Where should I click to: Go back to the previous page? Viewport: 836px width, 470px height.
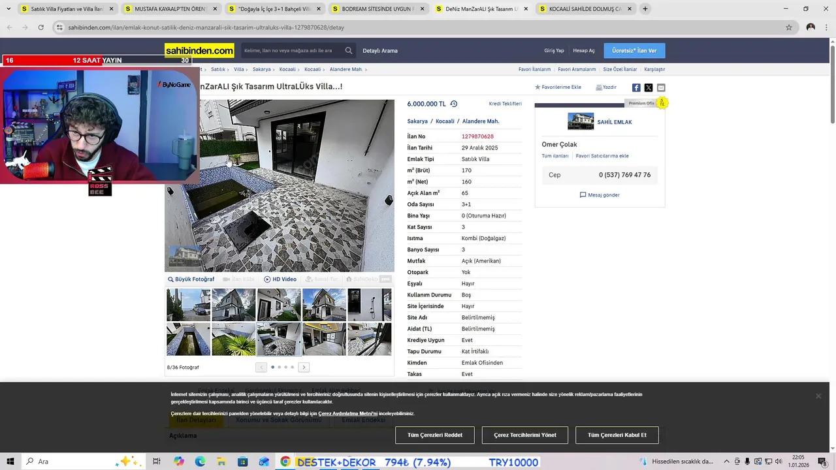[9, 27]
